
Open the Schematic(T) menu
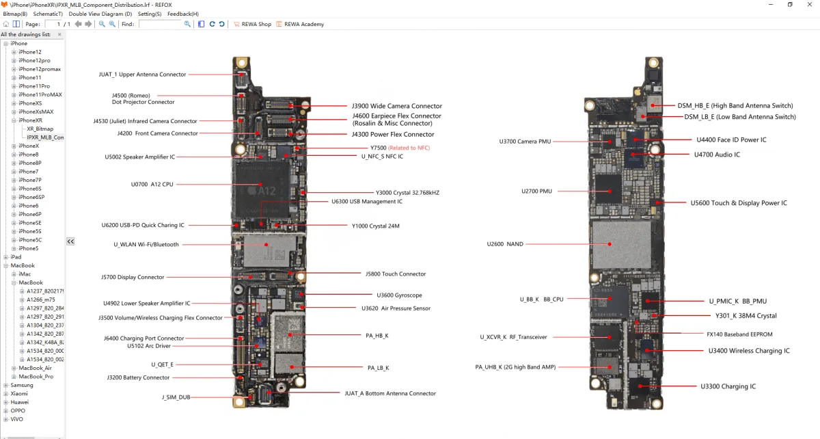pos(48,14)
